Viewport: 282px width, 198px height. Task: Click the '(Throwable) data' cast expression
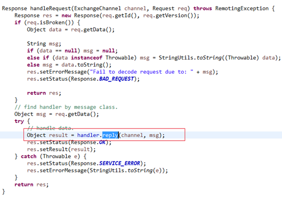pos(250,58)
